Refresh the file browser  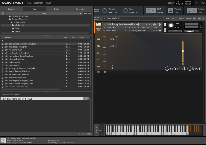click(3, 14)
